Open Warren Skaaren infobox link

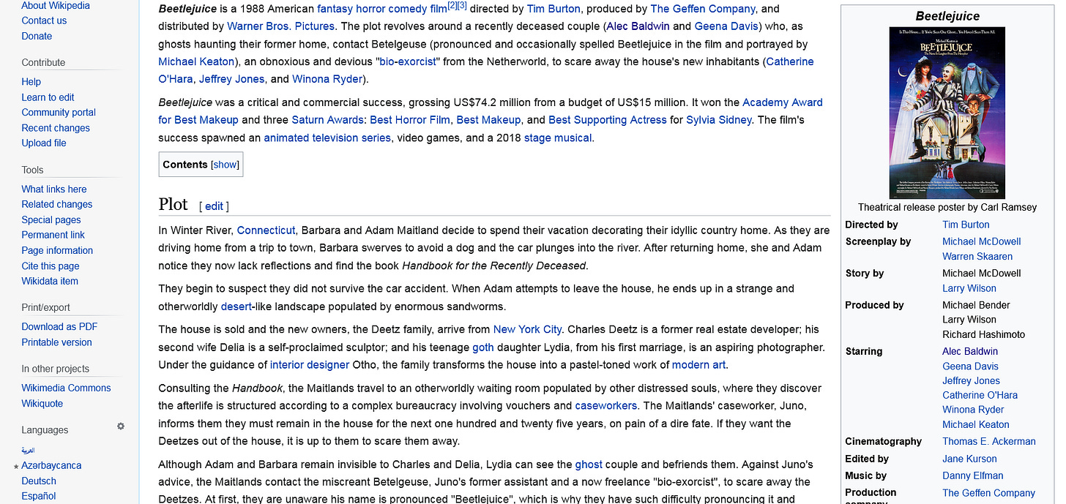(977, 257)
